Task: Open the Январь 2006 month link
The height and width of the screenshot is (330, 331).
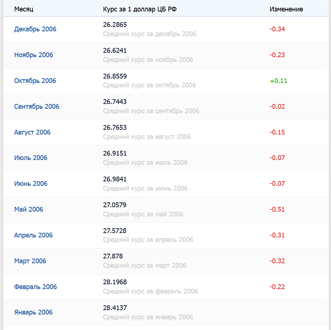Action: point(33,312)
